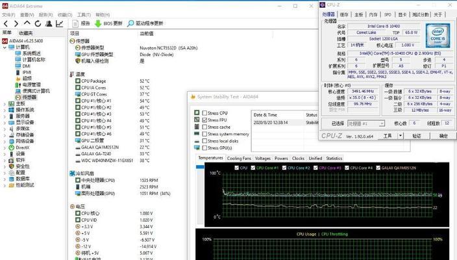This screenshot has height=260, width=457.
Task: Select 便携式计算机 tree item
Action: click(32, 91)
